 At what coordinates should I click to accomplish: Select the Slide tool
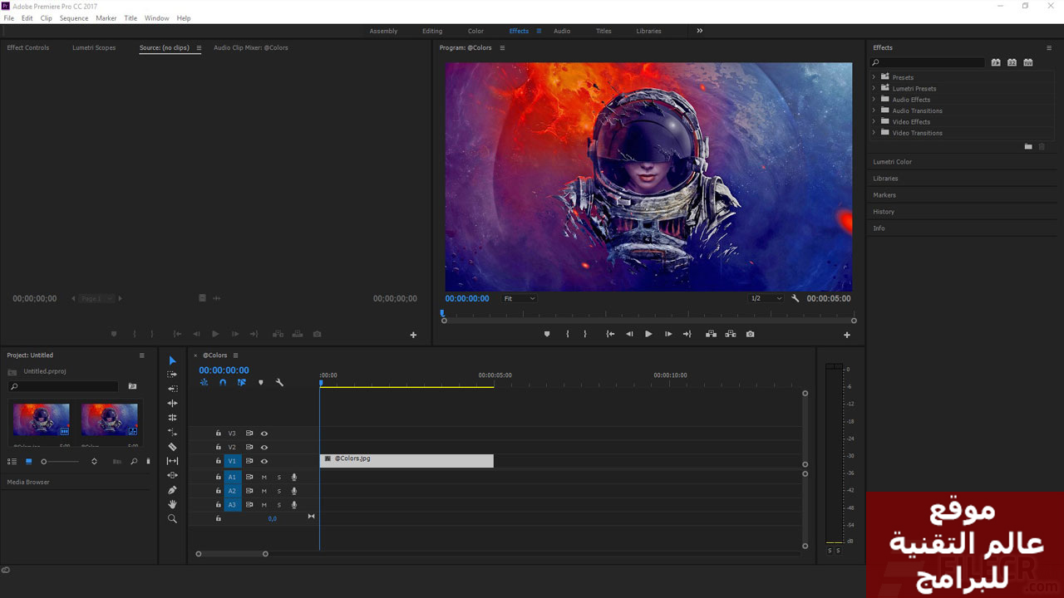pyautogui.click(x=172, y=475)
